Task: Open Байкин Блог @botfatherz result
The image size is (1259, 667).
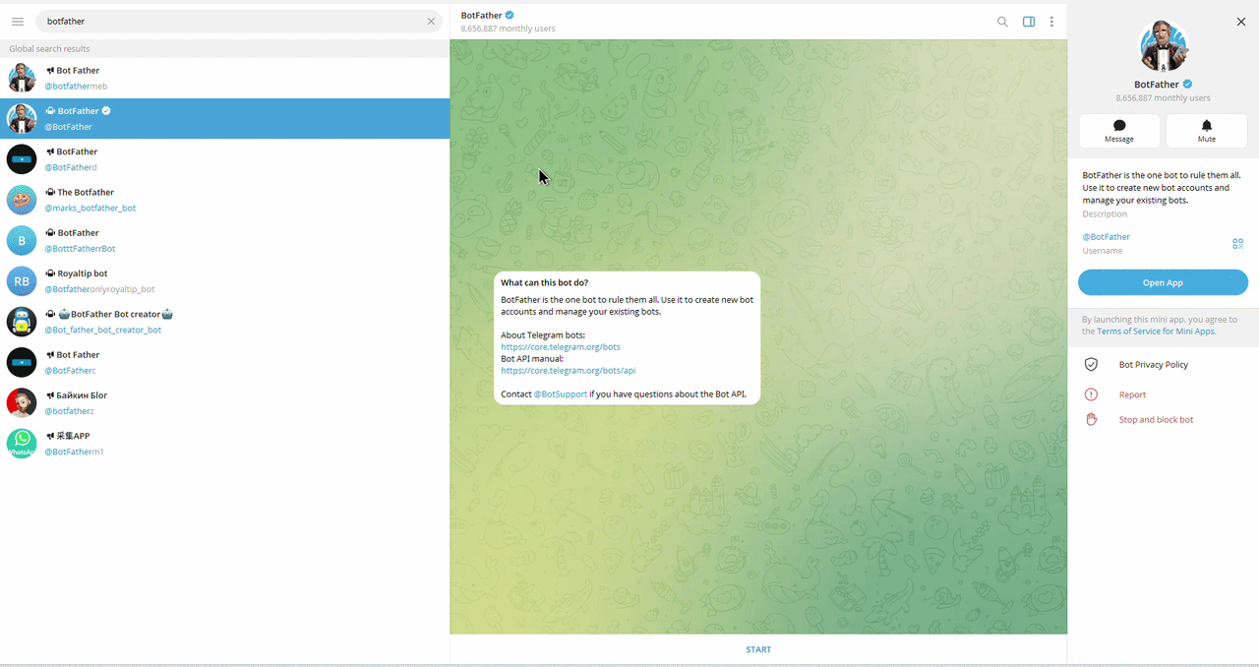Action: (224, 402)
